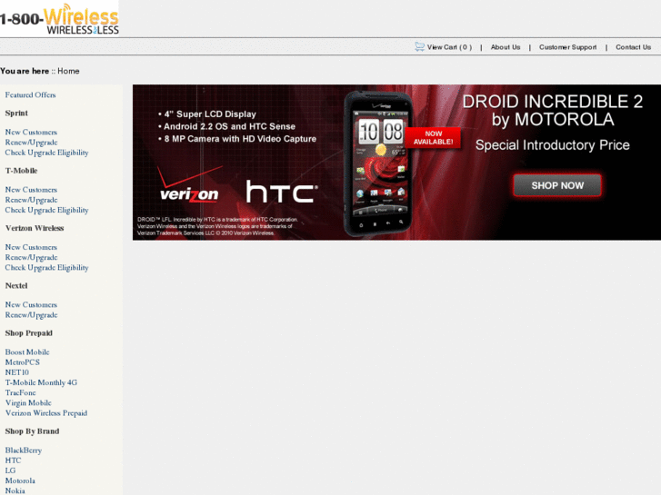This screenshot has width=661, height=495.
Task: Open Featured Offers in sidebar
Action: [30, 94]
